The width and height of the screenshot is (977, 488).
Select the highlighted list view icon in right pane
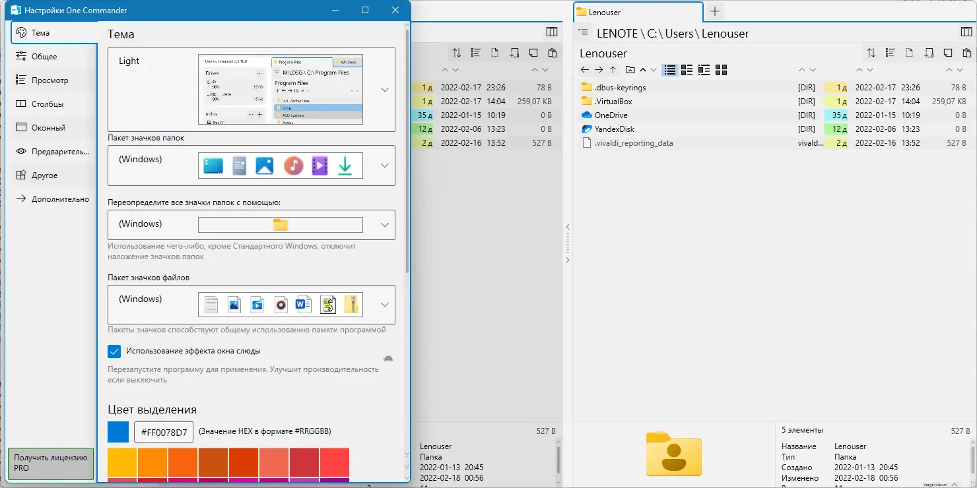click(x=670, y=70)
